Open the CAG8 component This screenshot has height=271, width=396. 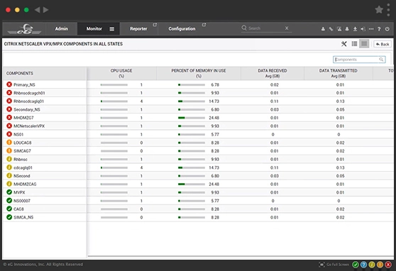click(x=18, y=209)
